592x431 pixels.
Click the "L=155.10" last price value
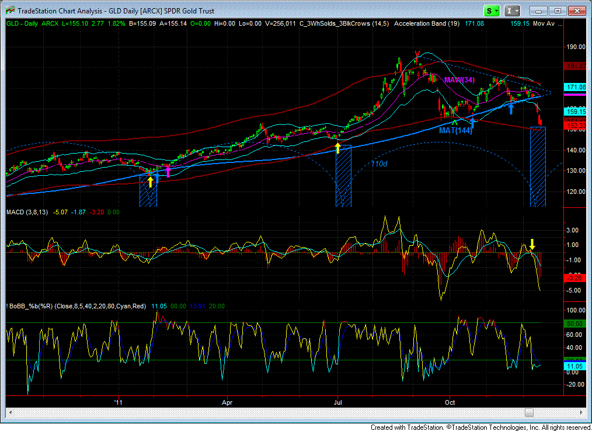click(x=75, y=23)
